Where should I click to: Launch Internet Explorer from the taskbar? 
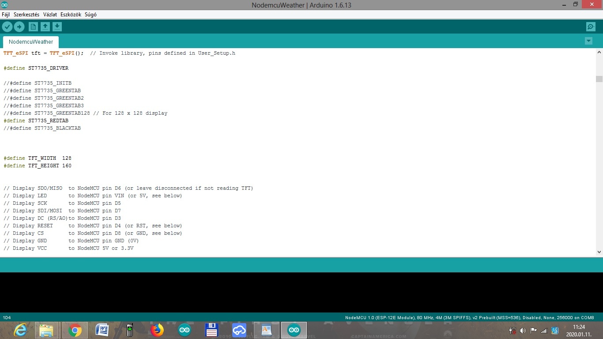coord(20,330)
